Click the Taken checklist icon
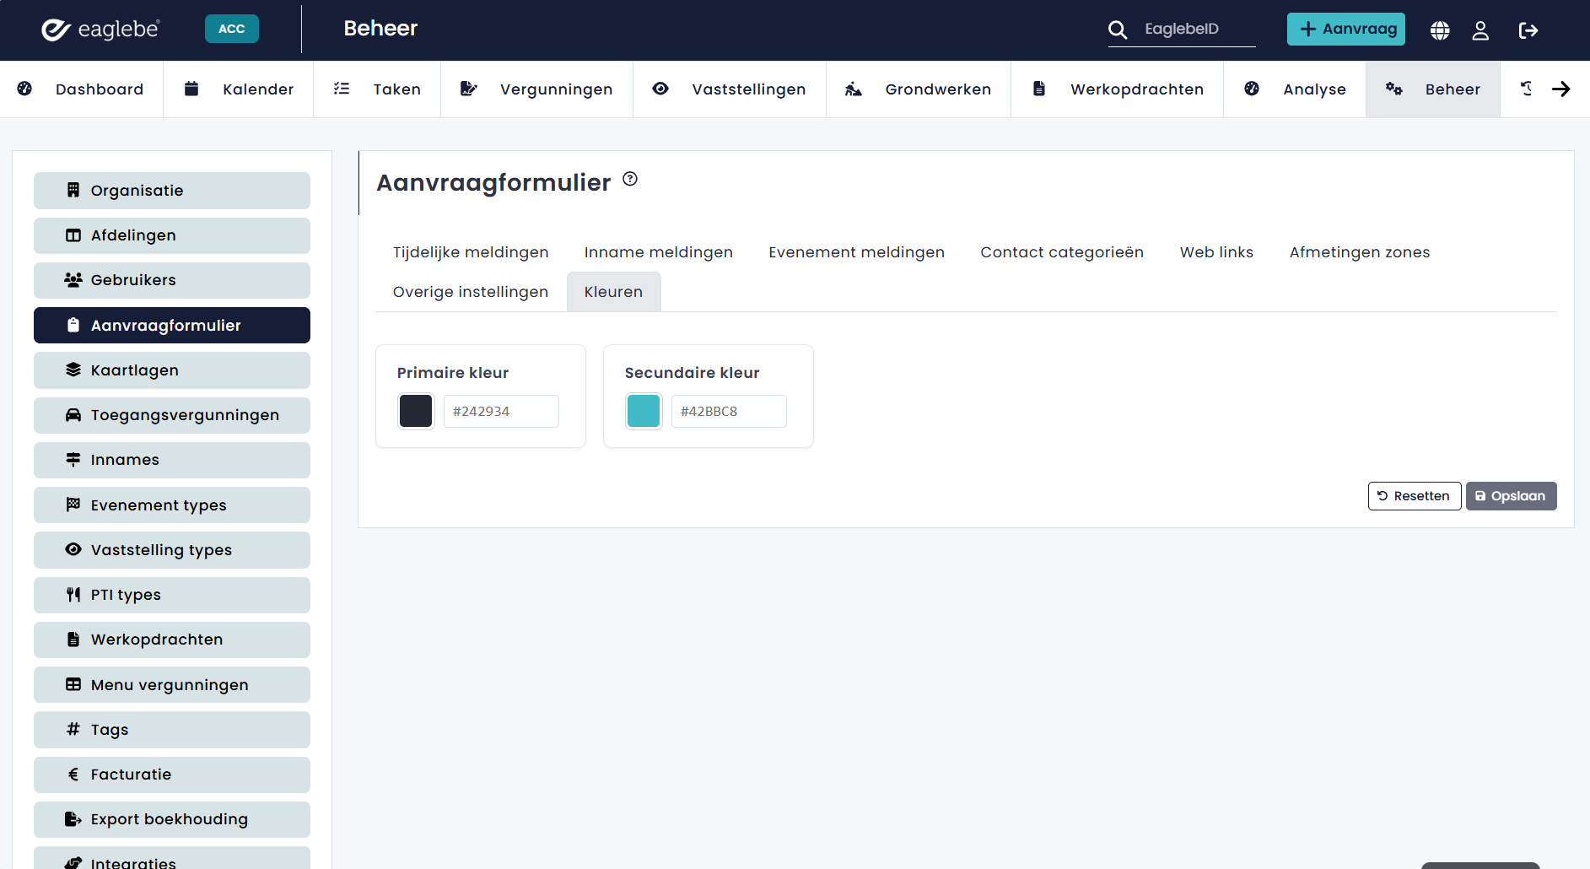The image size is (1590, 869). [342, 89]
